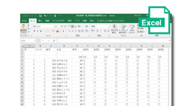Click the Decrease Indent icon

click(x=79, y=31)
